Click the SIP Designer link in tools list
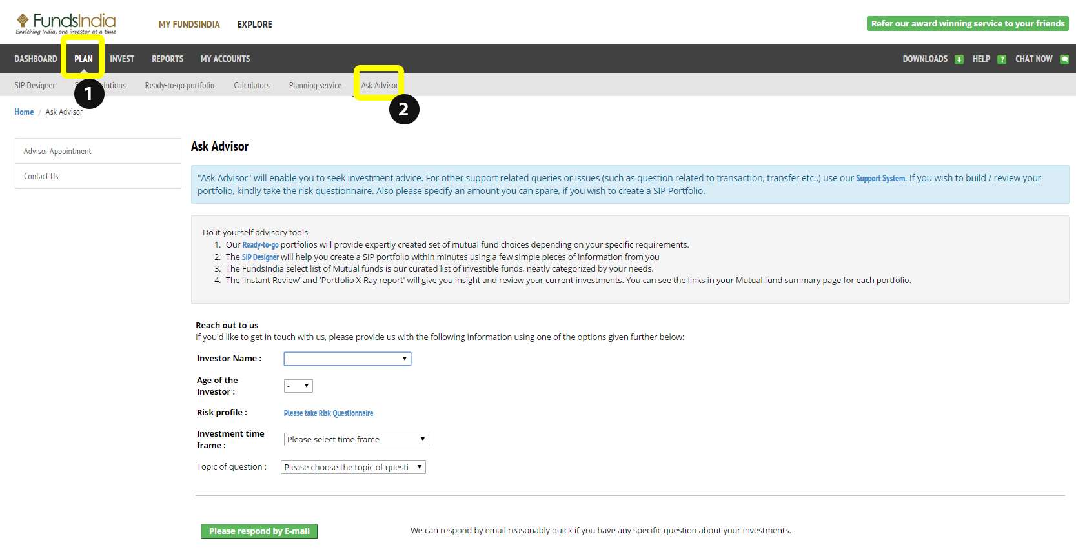The image size is (1076, 554). pos(260,257)
